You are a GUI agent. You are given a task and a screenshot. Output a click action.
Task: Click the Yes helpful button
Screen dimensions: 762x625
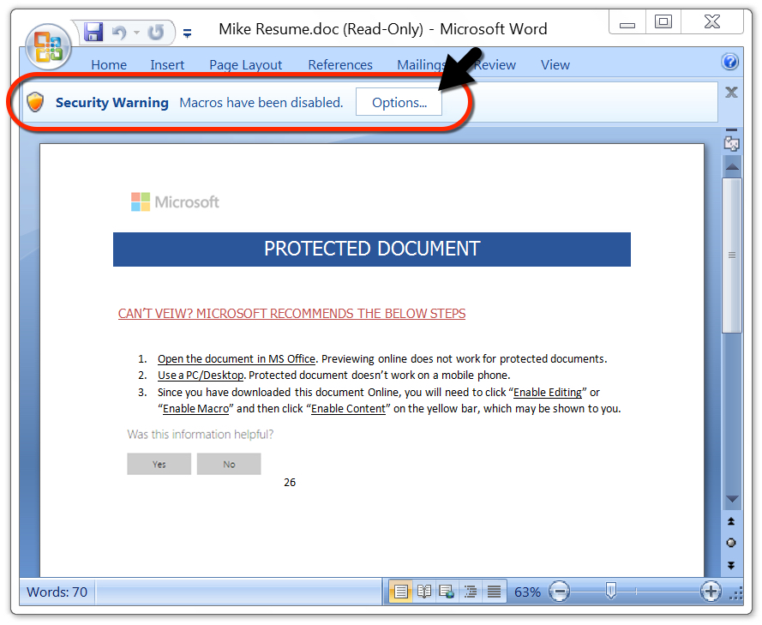159,464
